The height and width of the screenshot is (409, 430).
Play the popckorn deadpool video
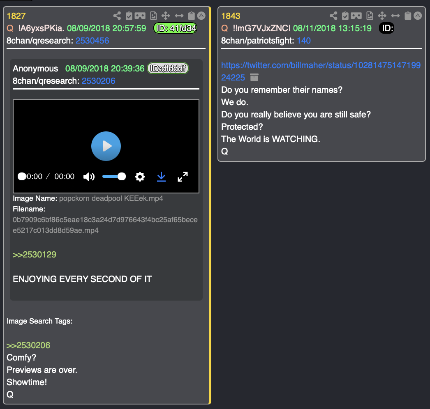pos(106,146)
